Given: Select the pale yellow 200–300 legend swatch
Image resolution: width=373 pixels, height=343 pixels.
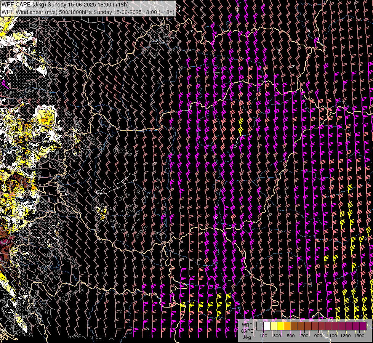Looking at the screenshot, I should [x=274, y=326].
